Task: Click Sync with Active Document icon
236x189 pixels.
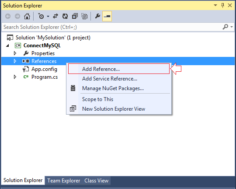Action: pos(56,16)
